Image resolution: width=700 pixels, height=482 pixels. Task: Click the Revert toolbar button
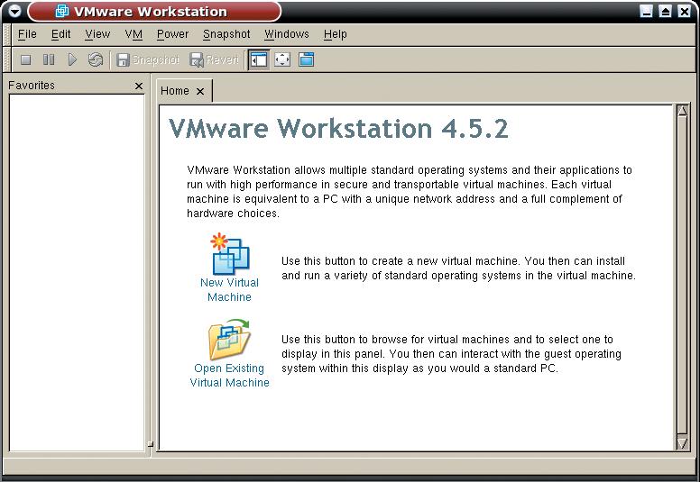pyautogui.click(x=214, y=59)
